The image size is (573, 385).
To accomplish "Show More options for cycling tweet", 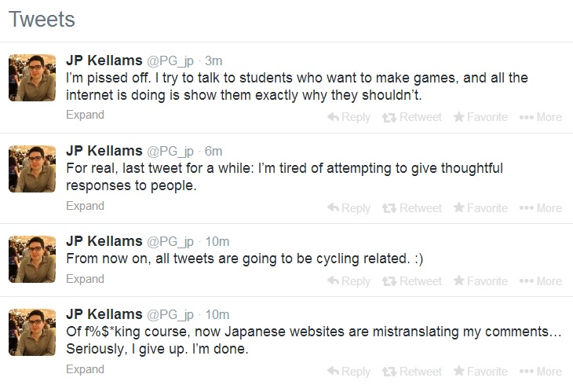I will (540, 280).
